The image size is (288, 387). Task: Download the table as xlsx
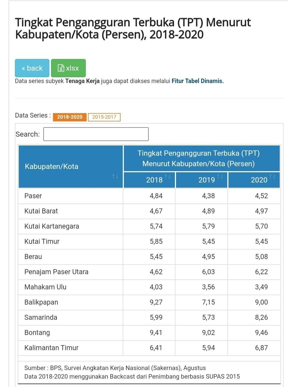(68, 68)
